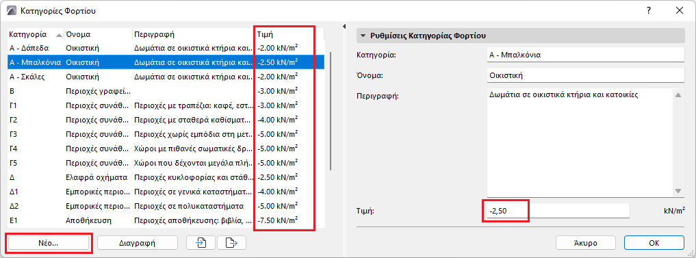Click the export load categories icon button
Viewport: 696px width, 258px height.
click(232, 243)
